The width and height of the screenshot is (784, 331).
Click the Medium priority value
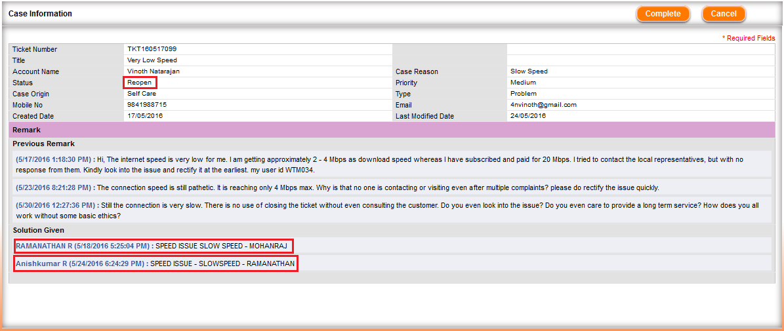tap(523, 83)
